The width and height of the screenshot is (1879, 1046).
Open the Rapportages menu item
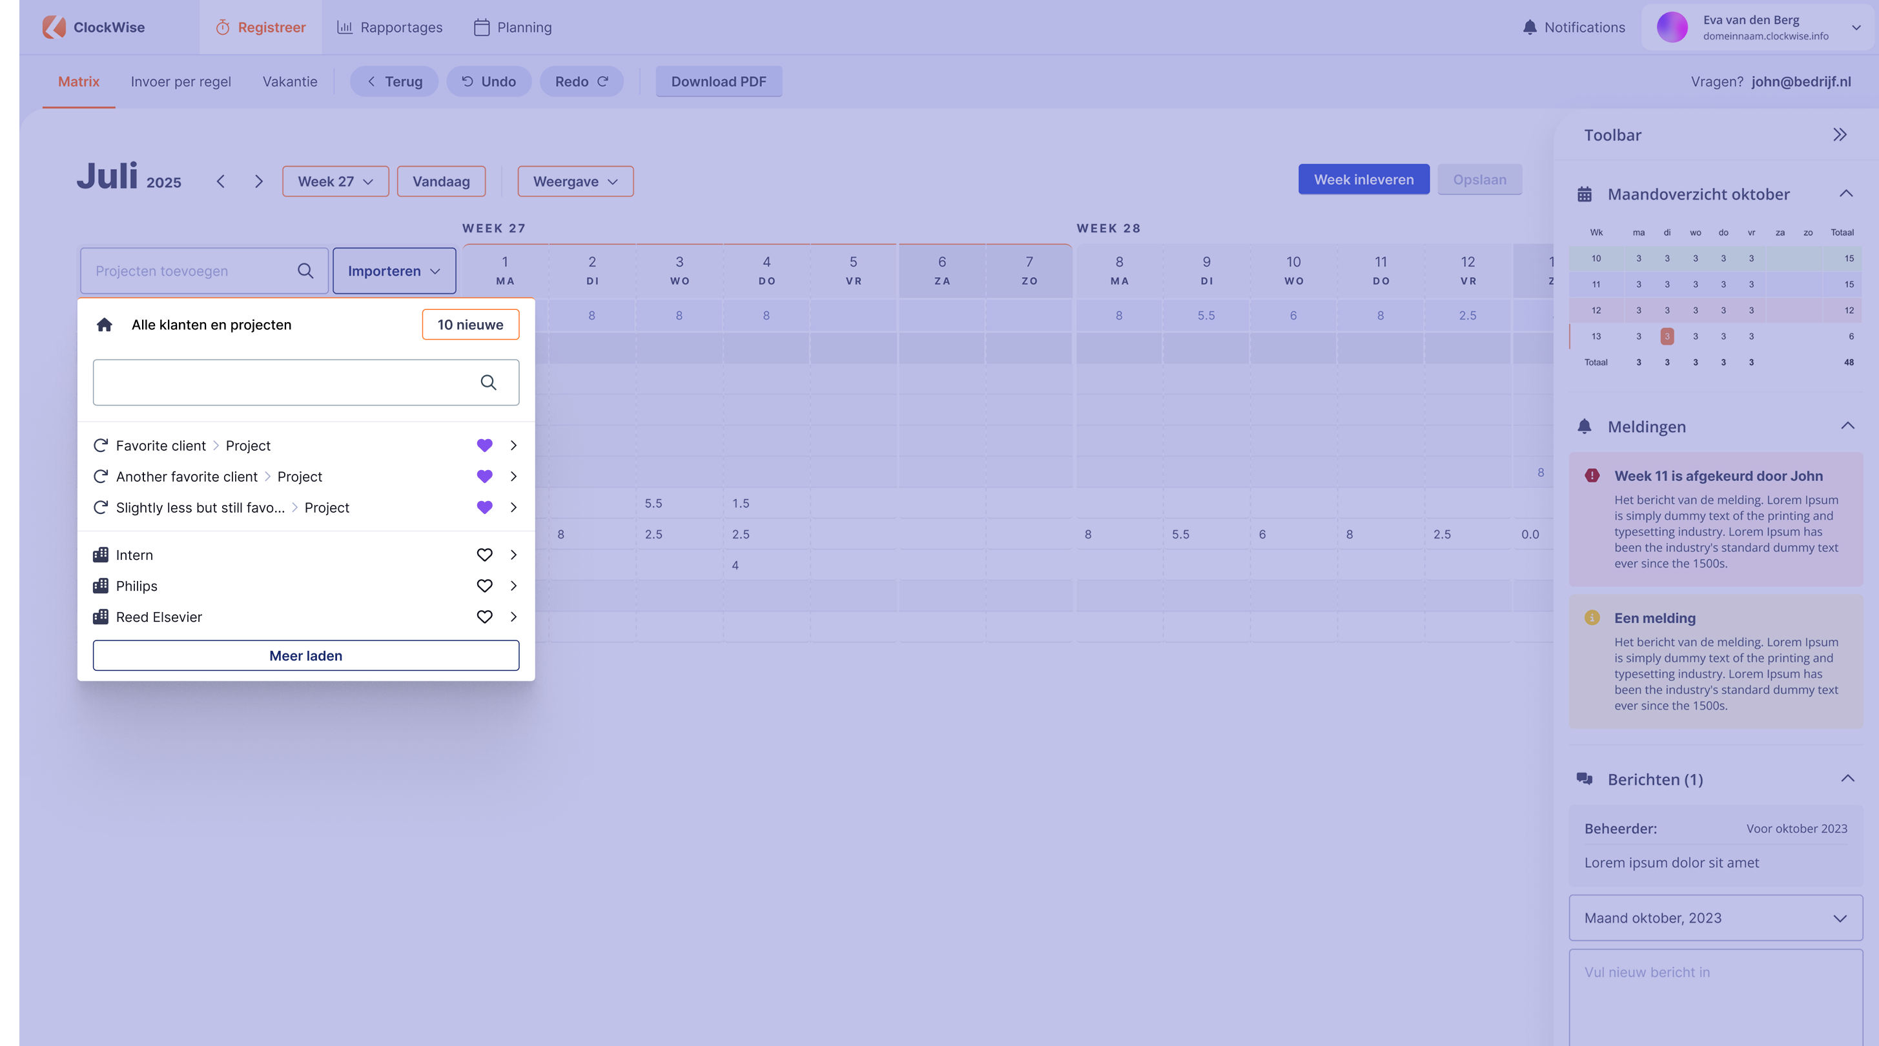point(389,27)
